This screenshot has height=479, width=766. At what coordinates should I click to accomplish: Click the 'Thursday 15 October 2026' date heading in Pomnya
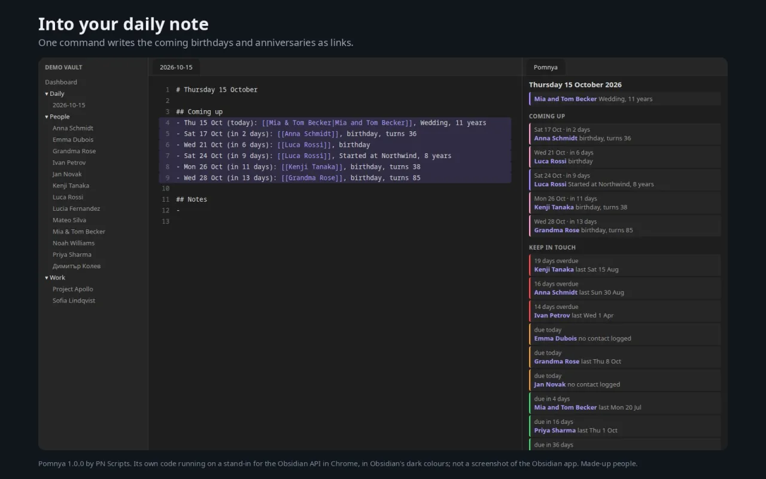[x=575, y=85]
